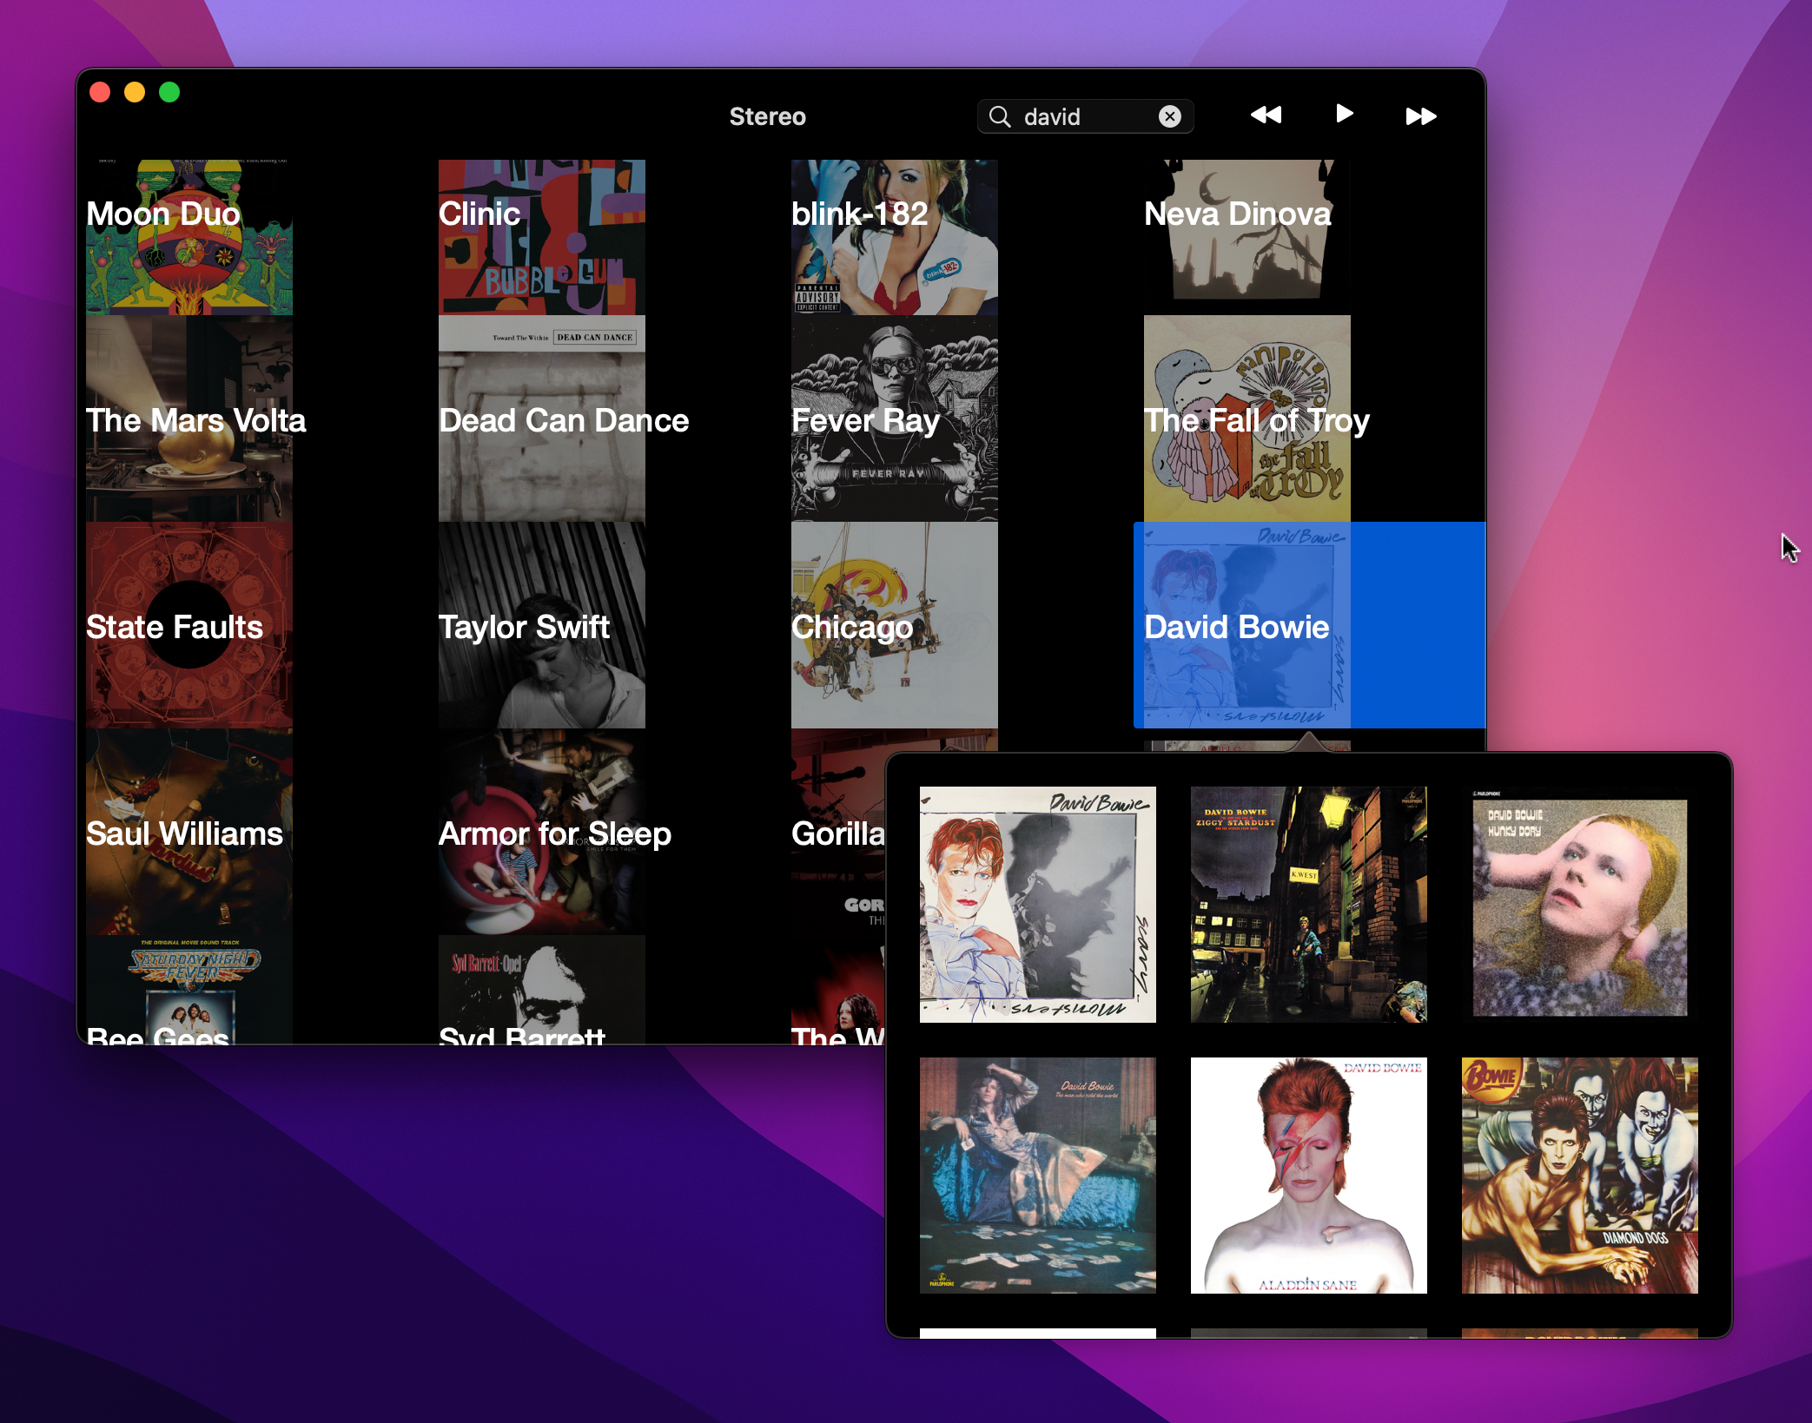Click the rewind playback button
This screenshot has height=1423, width=1812.
pyautogui.click(x=1266, y=115)
